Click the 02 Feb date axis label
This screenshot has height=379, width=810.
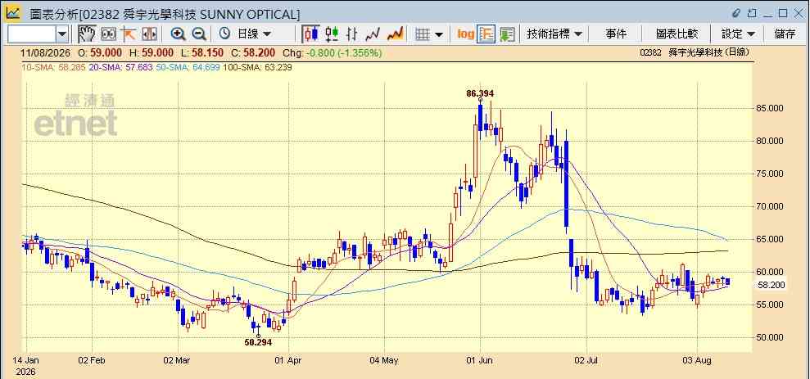tap(92, 359)
